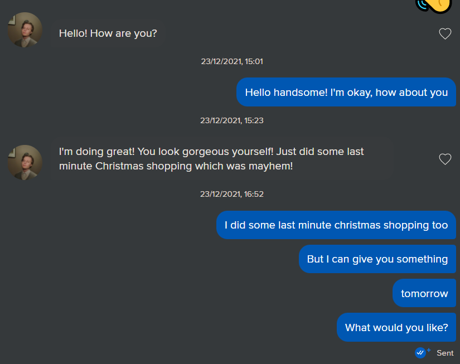The height and width of the screenshot is (364, 460).
Task: Select the "tomorrow" message bubble
Action: (x=424, y=293)
